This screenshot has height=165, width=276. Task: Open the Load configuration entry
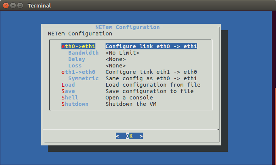point(68,85)
